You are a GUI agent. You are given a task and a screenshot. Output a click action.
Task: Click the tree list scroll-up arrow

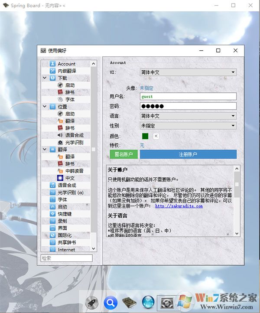(x=94, y=64)
